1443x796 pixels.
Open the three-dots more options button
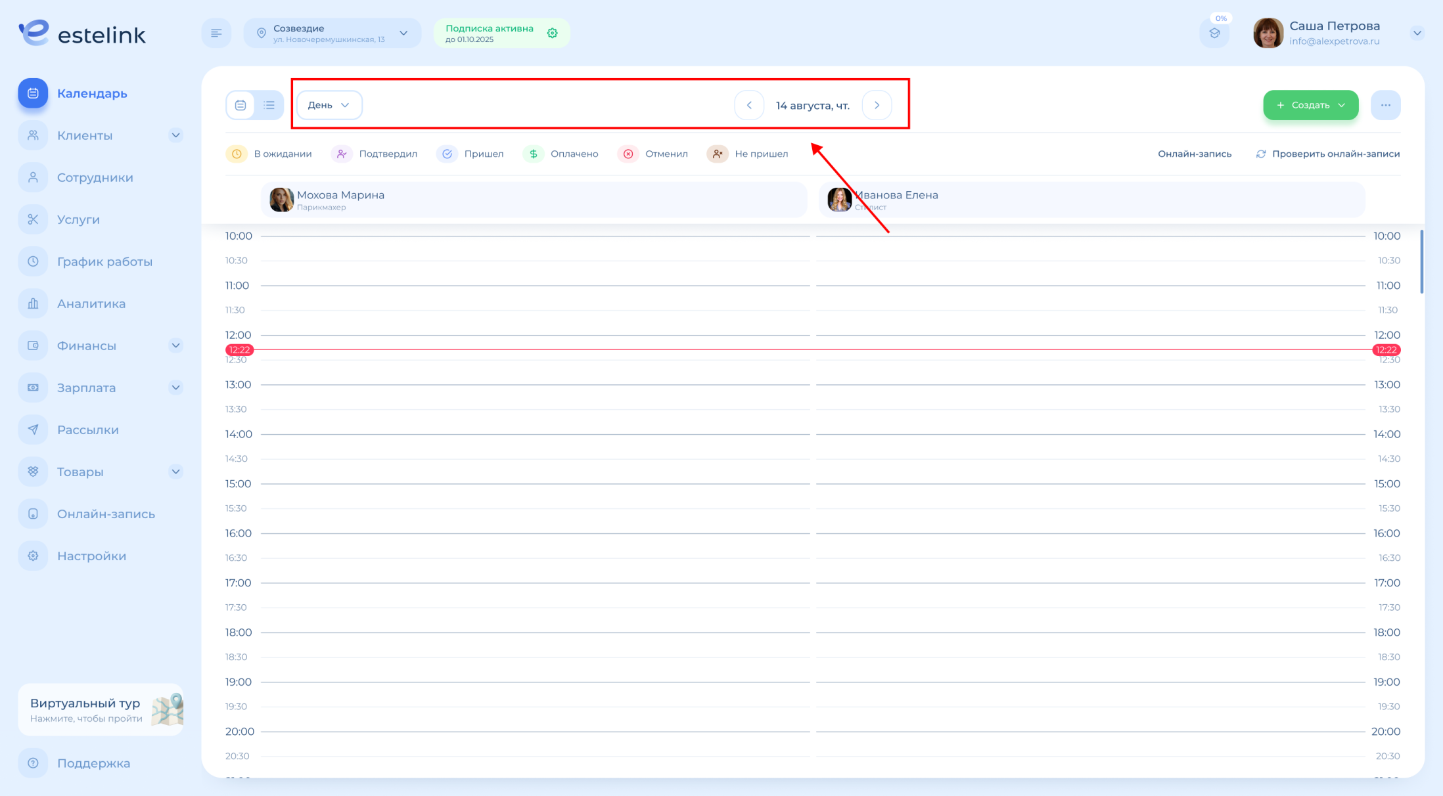coord(1385,105)
